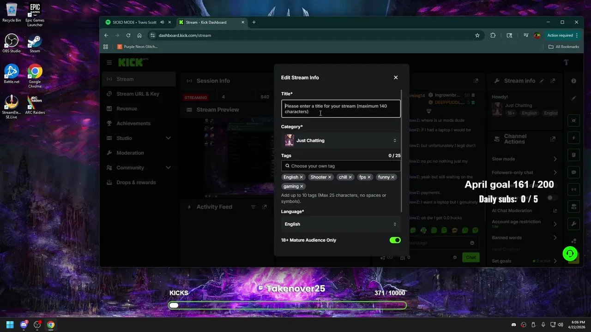591x332 pixels.
Task: Mute the SICKO MODE tab audio
Action: point(162,22)
